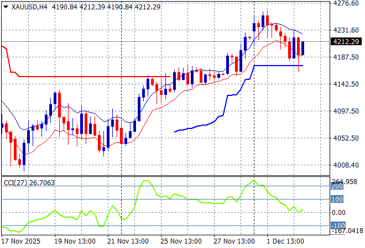Image resolution: width=365 pixels, height=248 pixels.
Task: Click the triangle arrow beside XAUUSD,H4
Action: point(6,6)
